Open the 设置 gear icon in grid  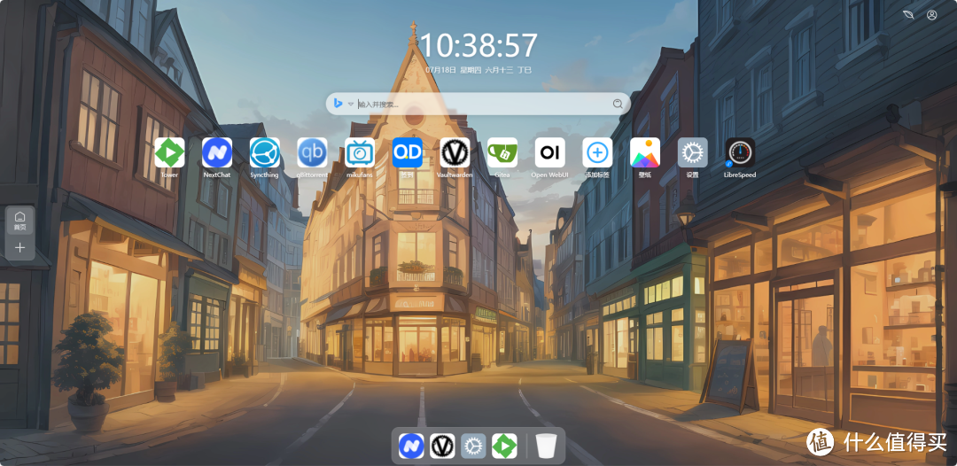pyautogui.click(x=693, y=152)
